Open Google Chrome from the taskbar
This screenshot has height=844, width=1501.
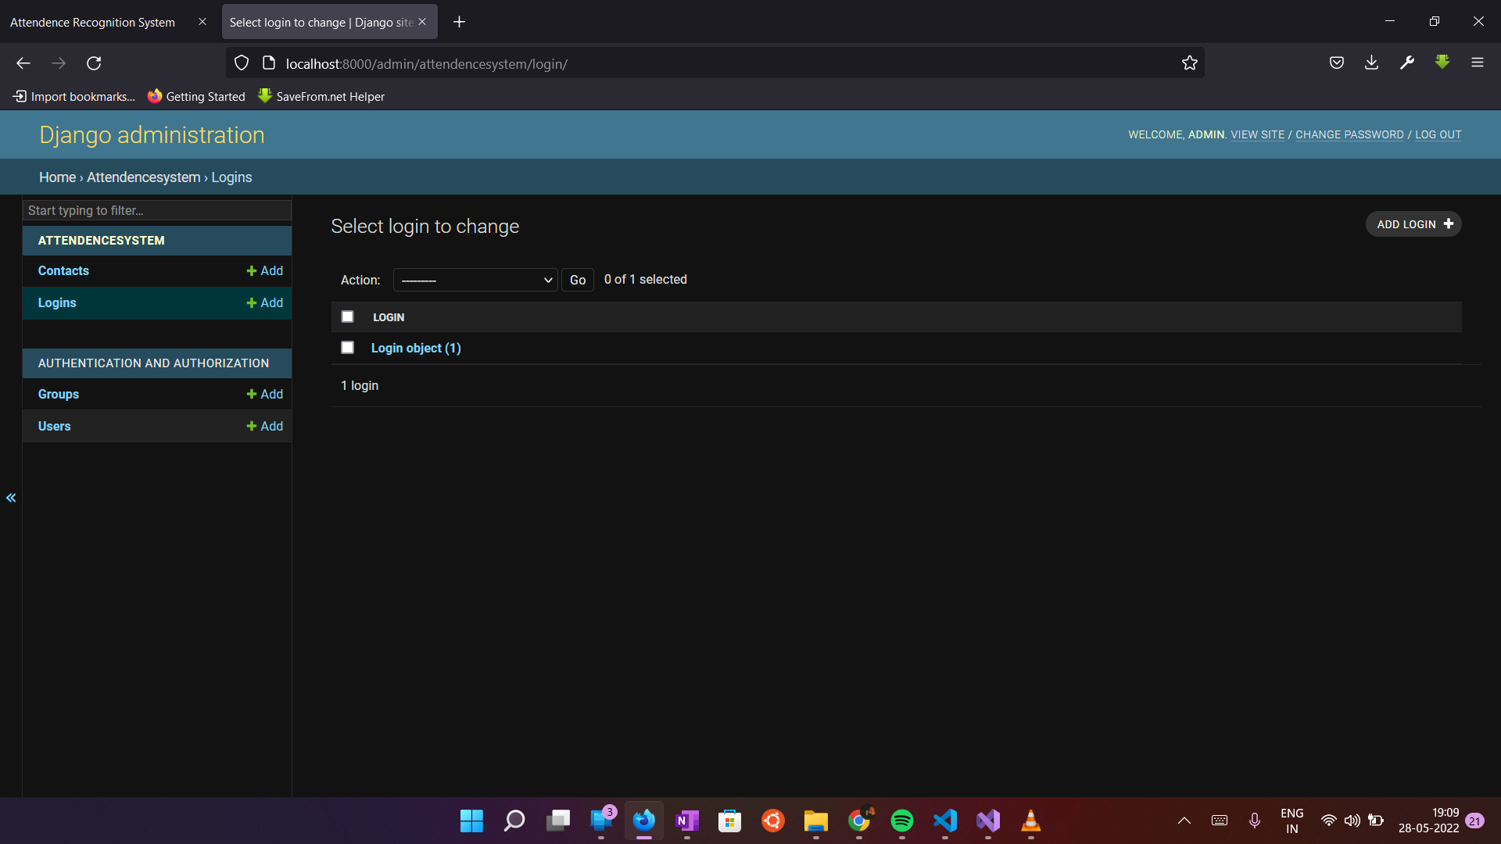click(859, 821)
